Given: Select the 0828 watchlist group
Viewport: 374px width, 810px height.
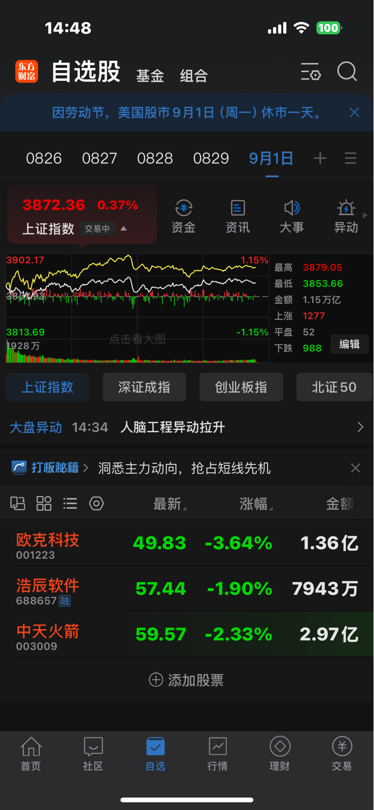Looking at the screenshot, I should coord(155,158).
